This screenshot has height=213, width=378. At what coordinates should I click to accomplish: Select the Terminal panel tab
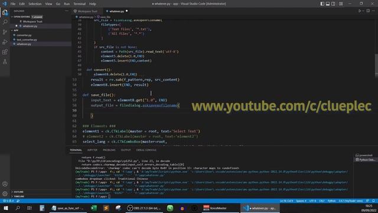[x=76, y=150]
